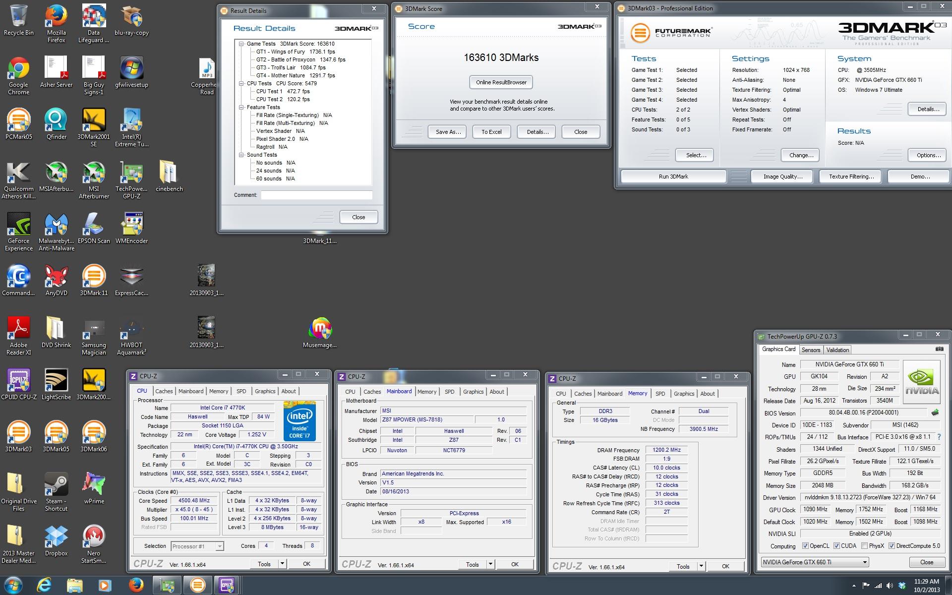This screenshot has width=952, height=595.
Task: Click the GPU-Z BIOS save chip icon
Action: point(935,413)
